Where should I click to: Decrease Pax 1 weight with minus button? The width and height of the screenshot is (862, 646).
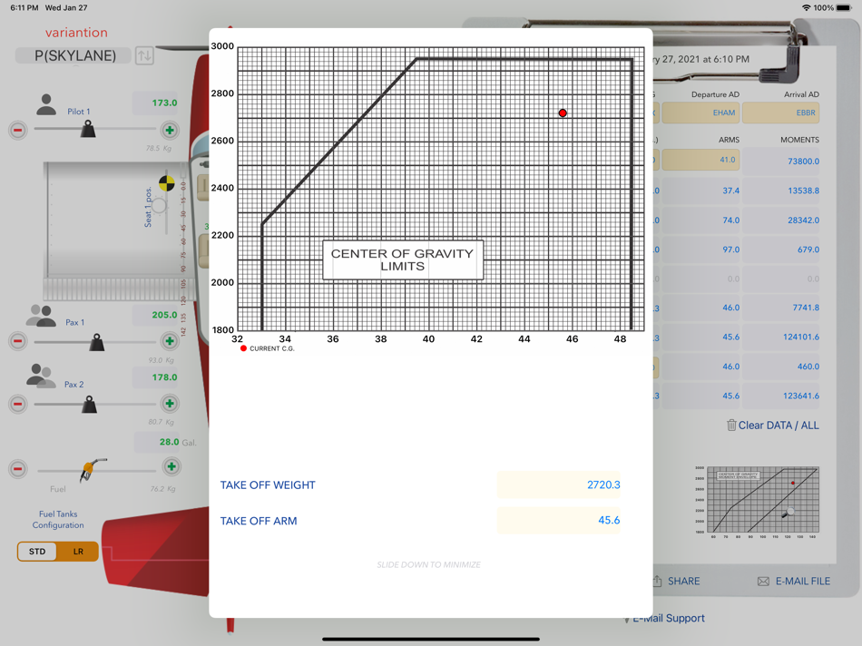(17, 341)
